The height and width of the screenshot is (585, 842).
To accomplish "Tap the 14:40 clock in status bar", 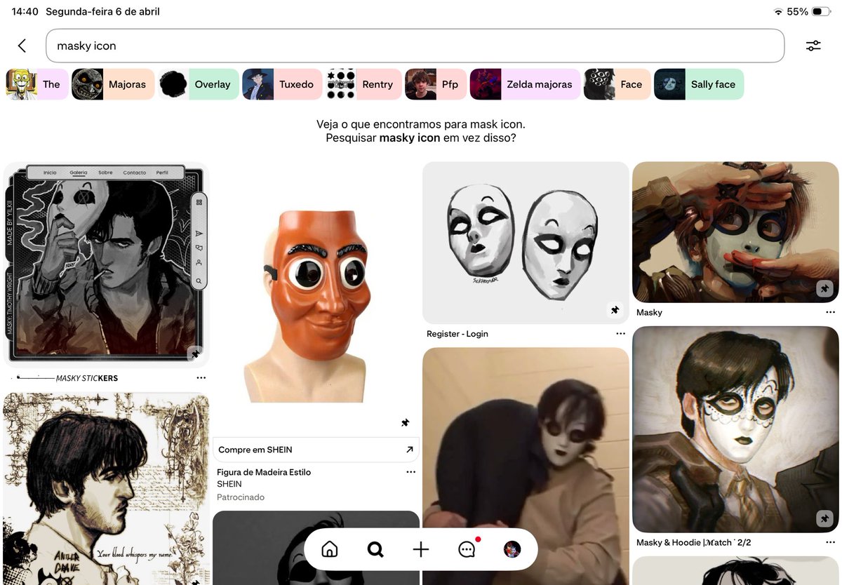I will click(x=25, y=12).
